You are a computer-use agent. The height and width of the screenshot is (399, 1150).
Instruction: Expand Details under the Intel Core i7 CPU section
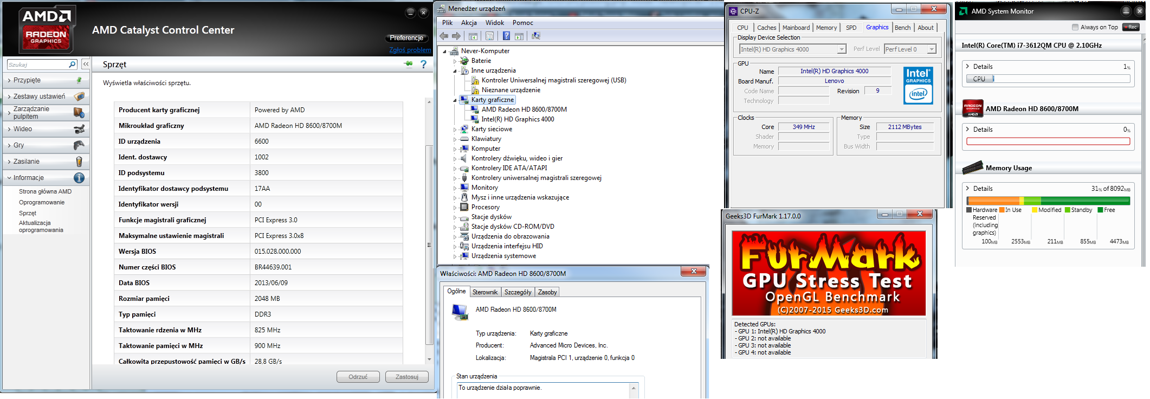point(967,67)
